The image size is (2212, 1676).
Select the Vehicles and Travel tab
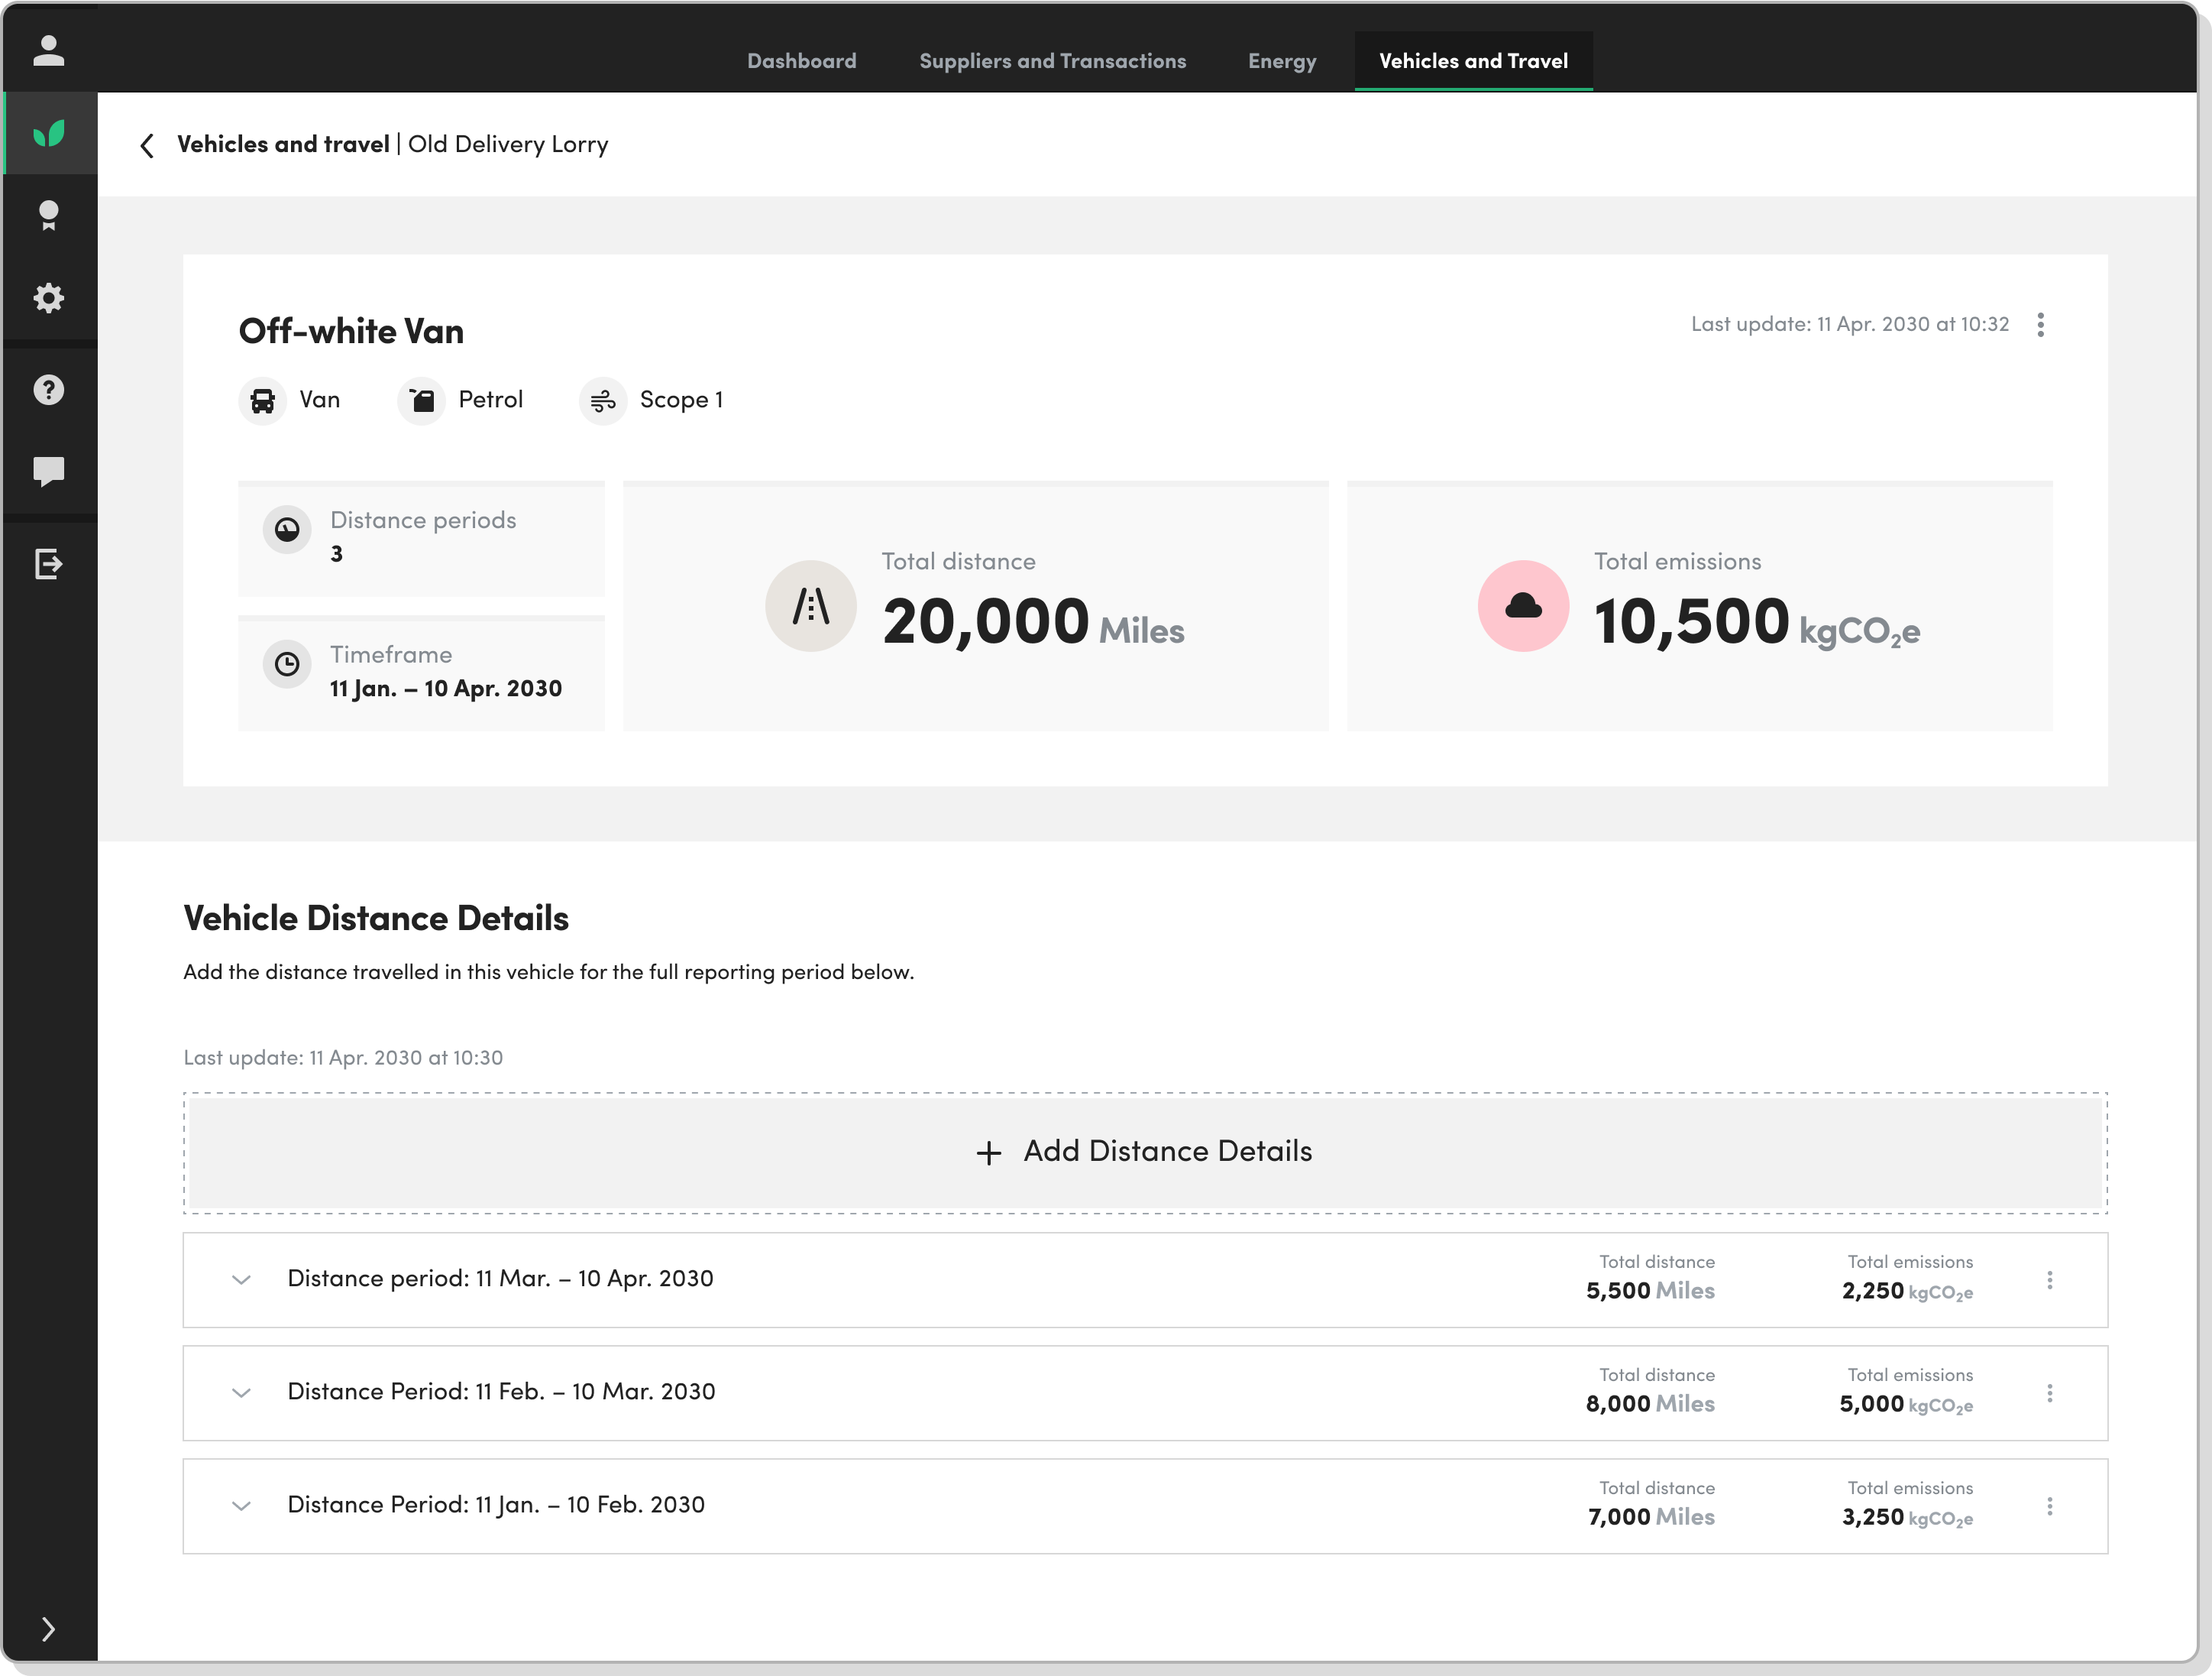coord(1473,61)
